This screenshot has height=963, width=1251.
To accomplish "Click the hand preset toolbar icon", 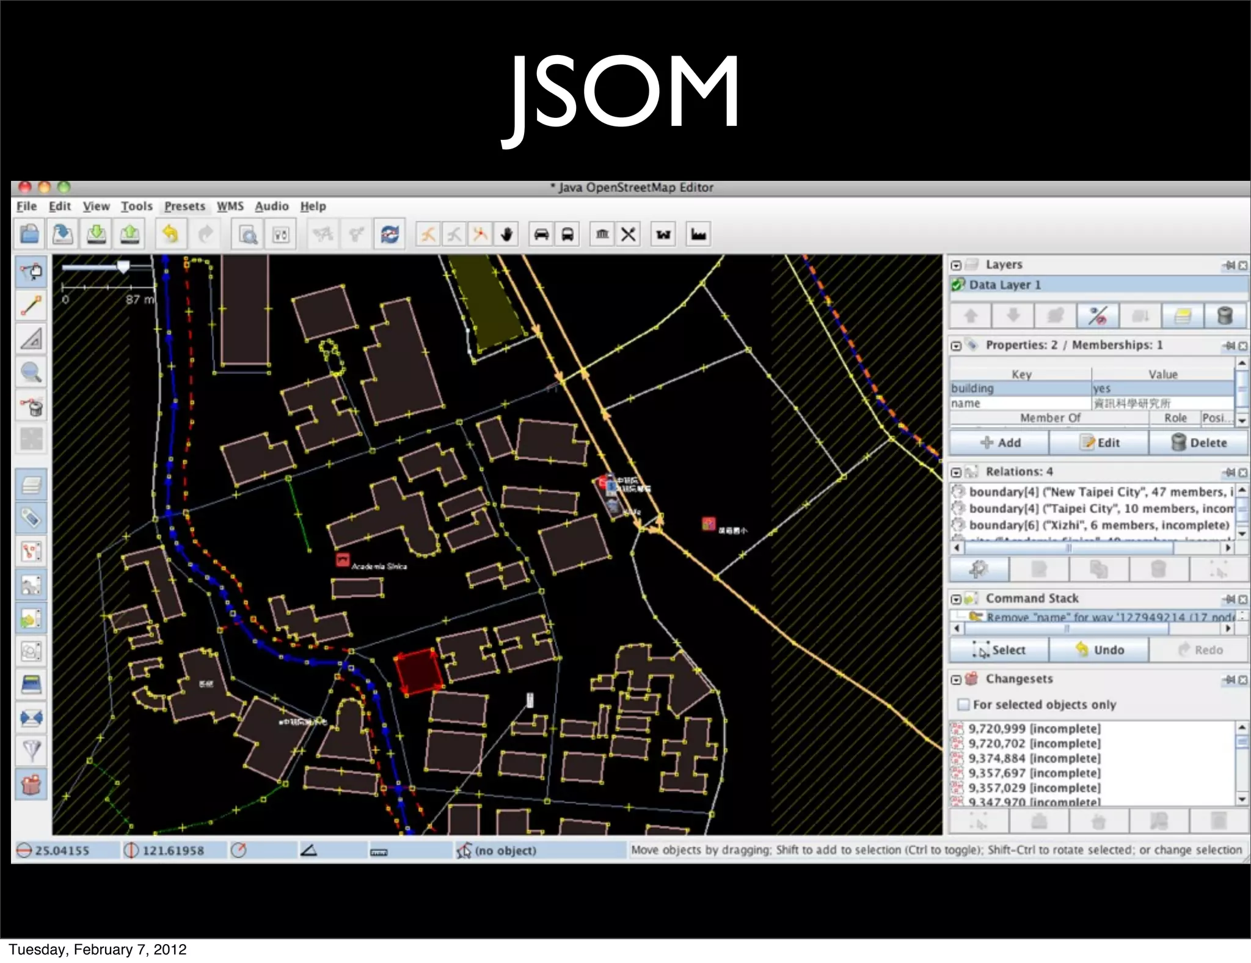I will (506, 234).
